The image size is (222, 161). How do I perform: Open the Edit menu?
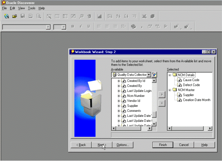click(12, 8)
